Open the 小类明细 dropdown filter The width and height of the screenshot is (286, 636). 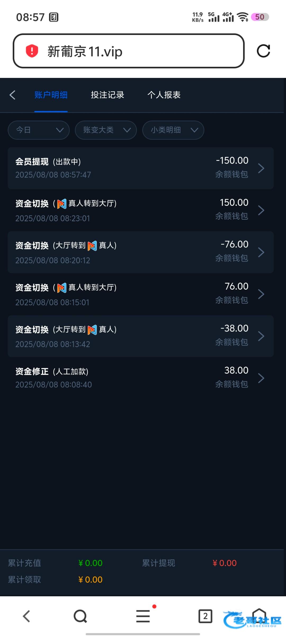pos(173,130)
